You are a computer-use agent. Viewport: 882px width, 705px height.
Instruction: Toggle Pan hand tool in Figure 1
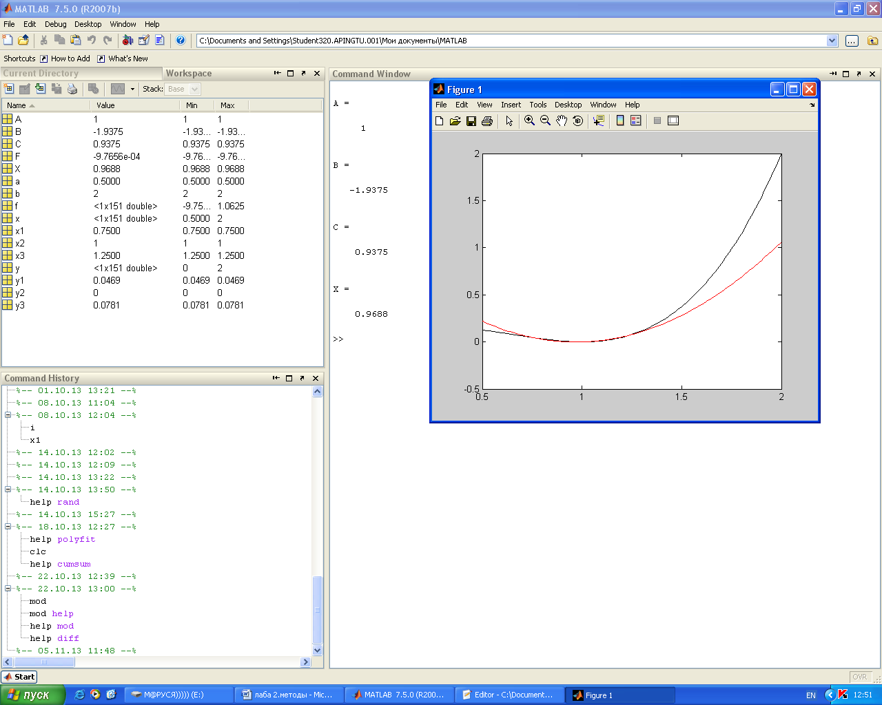(562, 120)
